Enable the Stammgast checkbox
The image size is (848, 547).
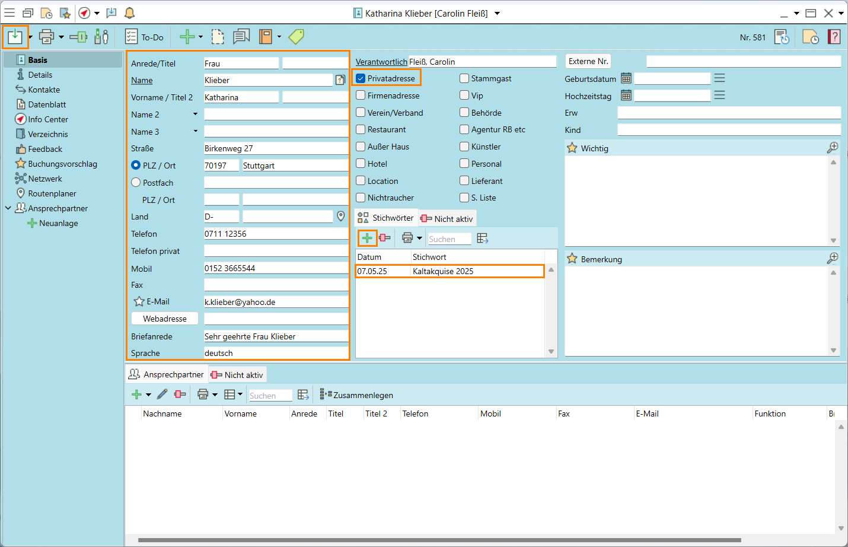(x=464, y=78)
